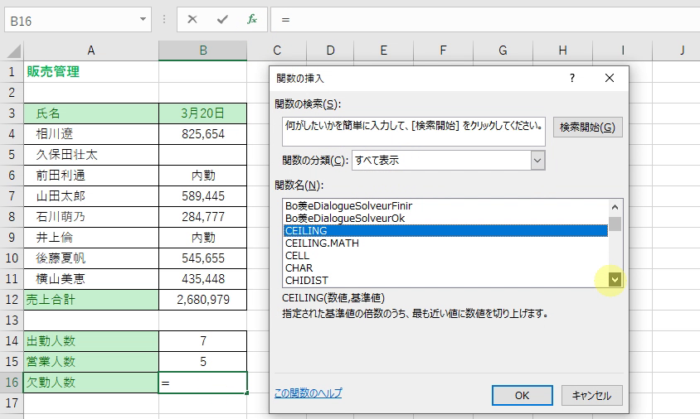The height and width of the screenshot is (419, 700).
Task: Select column B header
Action: pos(202,51)
